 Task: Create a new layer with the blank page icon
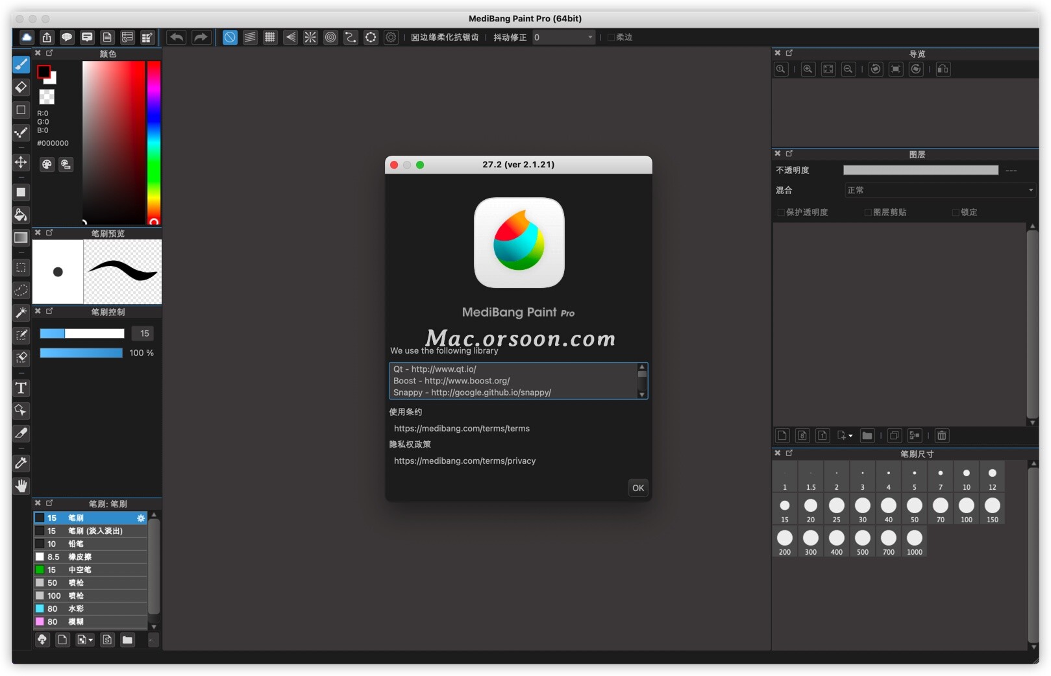coord(782,435)
